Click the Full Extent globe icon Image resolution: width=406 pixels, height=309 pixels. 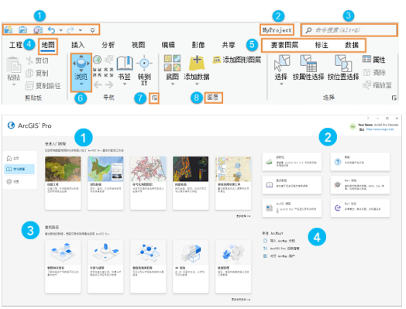[98, 60]
